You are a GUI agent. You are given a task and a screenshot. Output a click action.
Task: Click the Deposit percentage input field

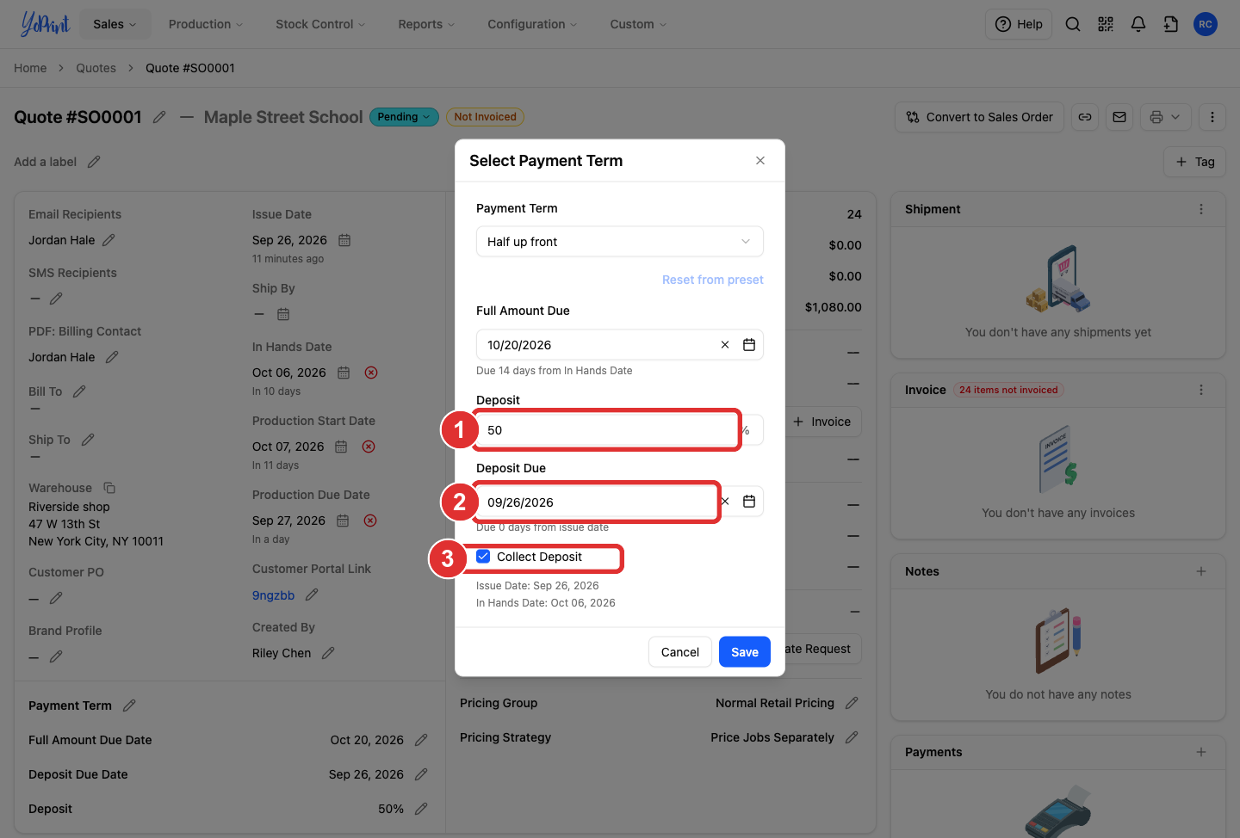[607, 430]
